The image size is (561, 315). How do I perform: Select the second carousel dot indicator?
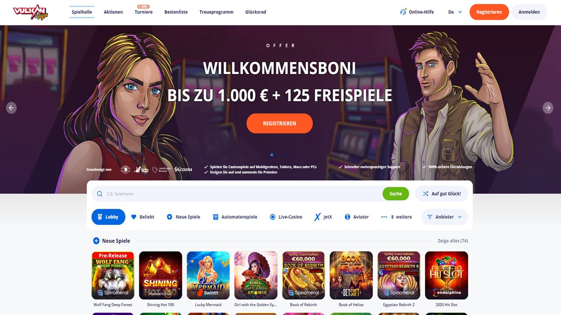[277, 155]
